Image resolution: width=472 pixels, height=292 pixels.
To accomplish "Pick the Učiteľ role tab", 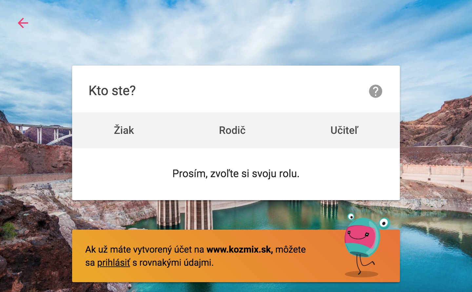I will click(x=344, y=130).
